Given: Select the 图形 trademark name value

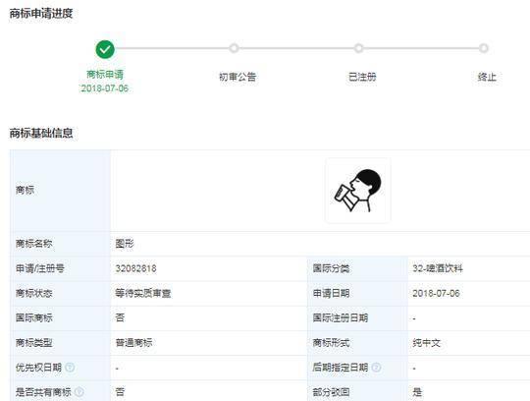Looking at the screenshot, I should click(x=125, y=244).
